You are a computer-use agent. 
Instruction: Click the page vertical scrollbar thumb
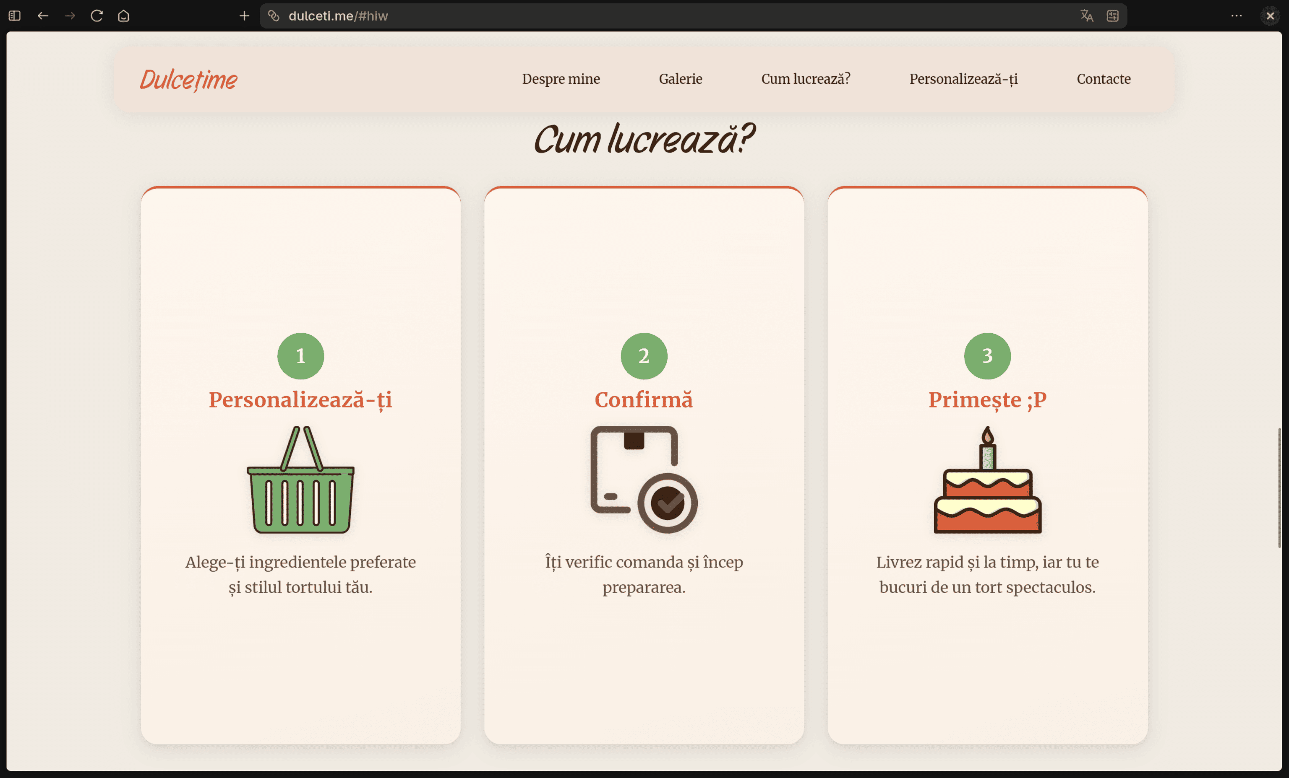(x=1279, y=488)
